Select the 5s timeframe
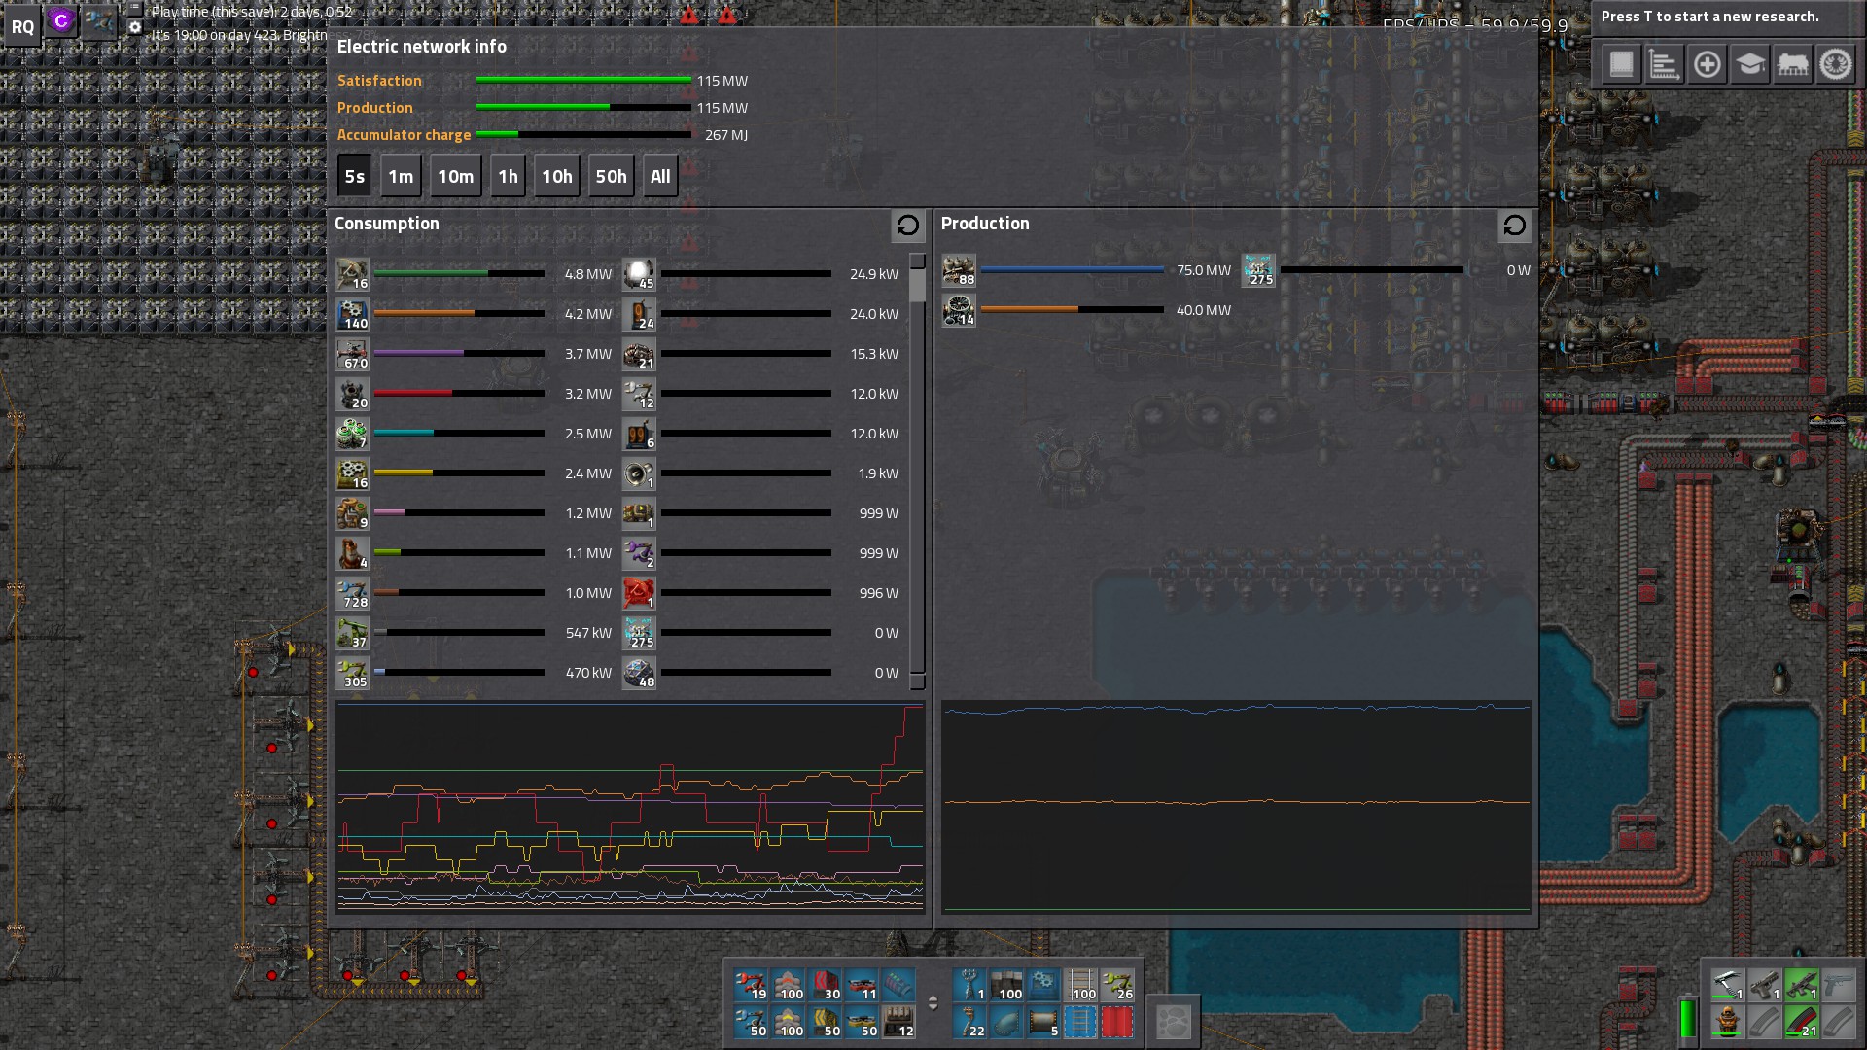The width and height of the screenshot is (1867, 1050). click(355, 176)
